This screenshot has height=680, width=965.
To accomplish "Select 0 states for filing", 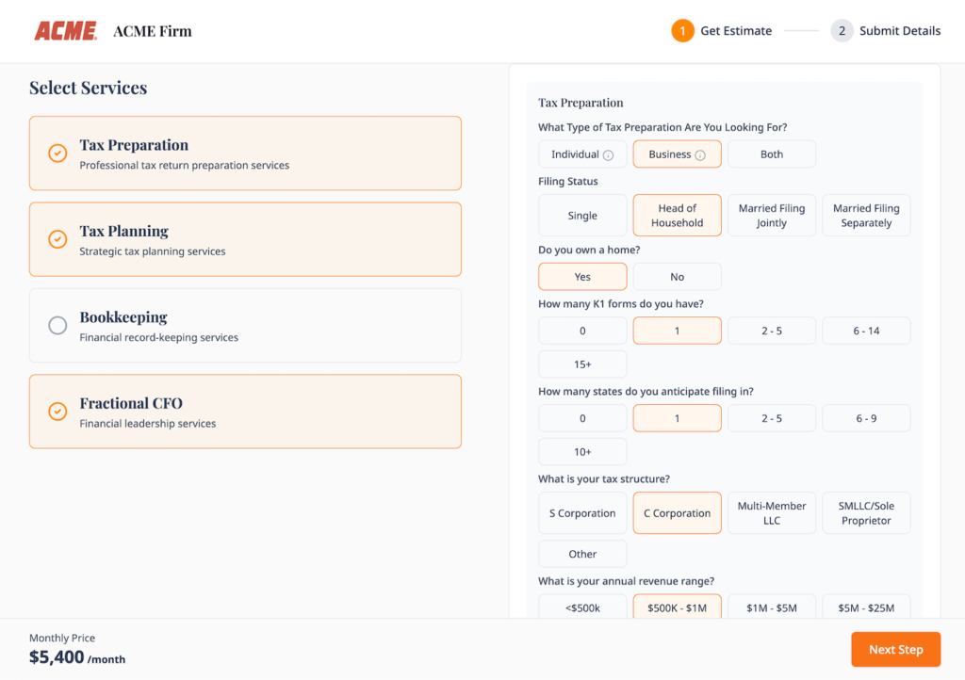I will click(582, 418).
